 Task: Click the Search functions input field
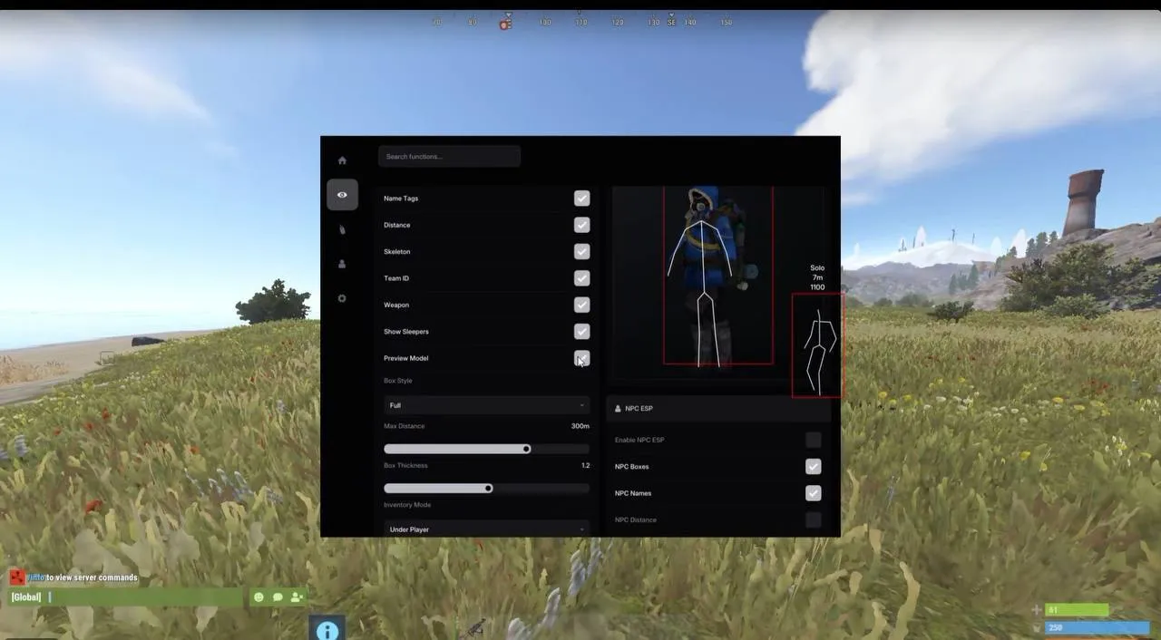tap(449, 157)
